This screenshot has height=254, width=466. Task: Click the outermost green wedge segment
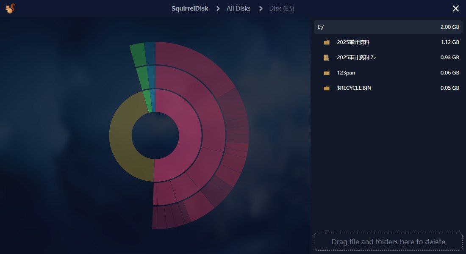click(x=138, y=54)
